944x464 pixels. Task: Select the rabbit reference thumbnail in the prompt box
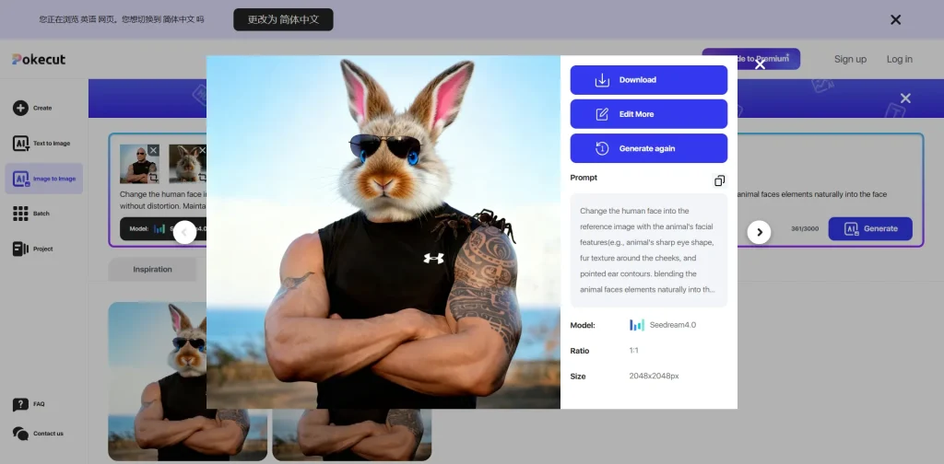(x=187, y=164)
